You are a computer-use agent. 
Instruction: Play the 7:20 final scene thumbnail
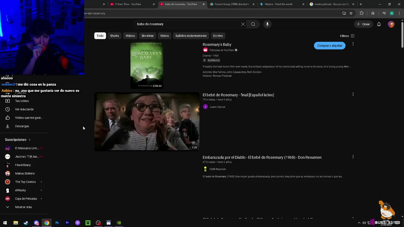point(147,122)
